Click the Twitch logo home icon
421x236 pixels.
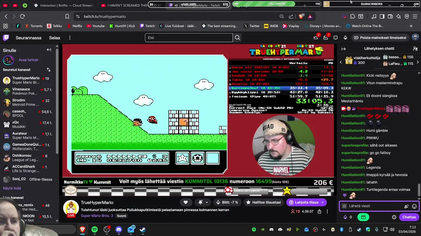coord(6,38)
